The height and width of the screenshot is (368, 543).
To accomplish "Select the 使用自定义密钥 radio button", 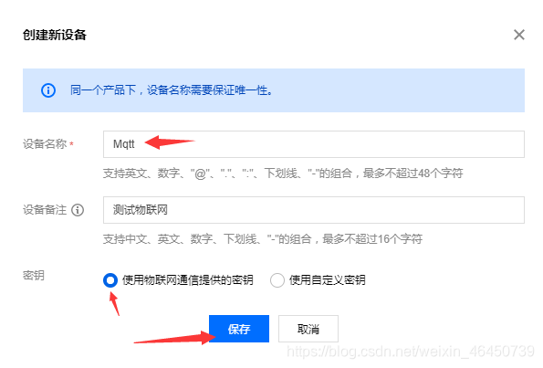I will pos(277,280).
